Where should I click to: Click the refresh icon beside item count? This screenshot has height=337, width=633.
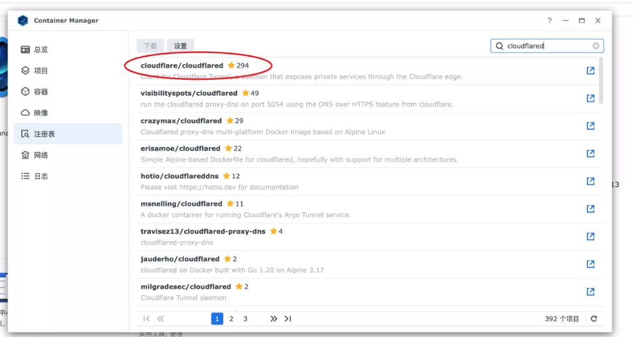[594, 319]
